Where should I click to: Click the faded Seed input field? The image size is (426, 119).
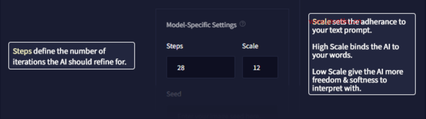tap(222, 112)
